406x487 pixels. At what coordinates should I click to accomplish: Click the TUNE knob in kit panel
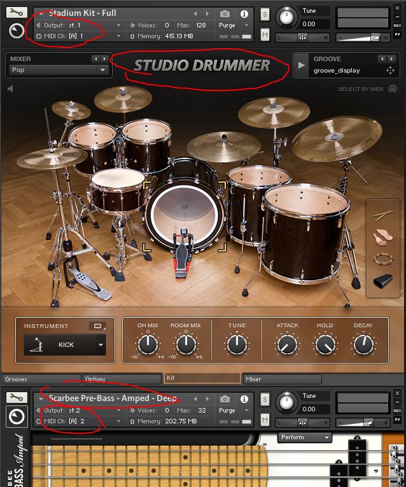point(237,344)
